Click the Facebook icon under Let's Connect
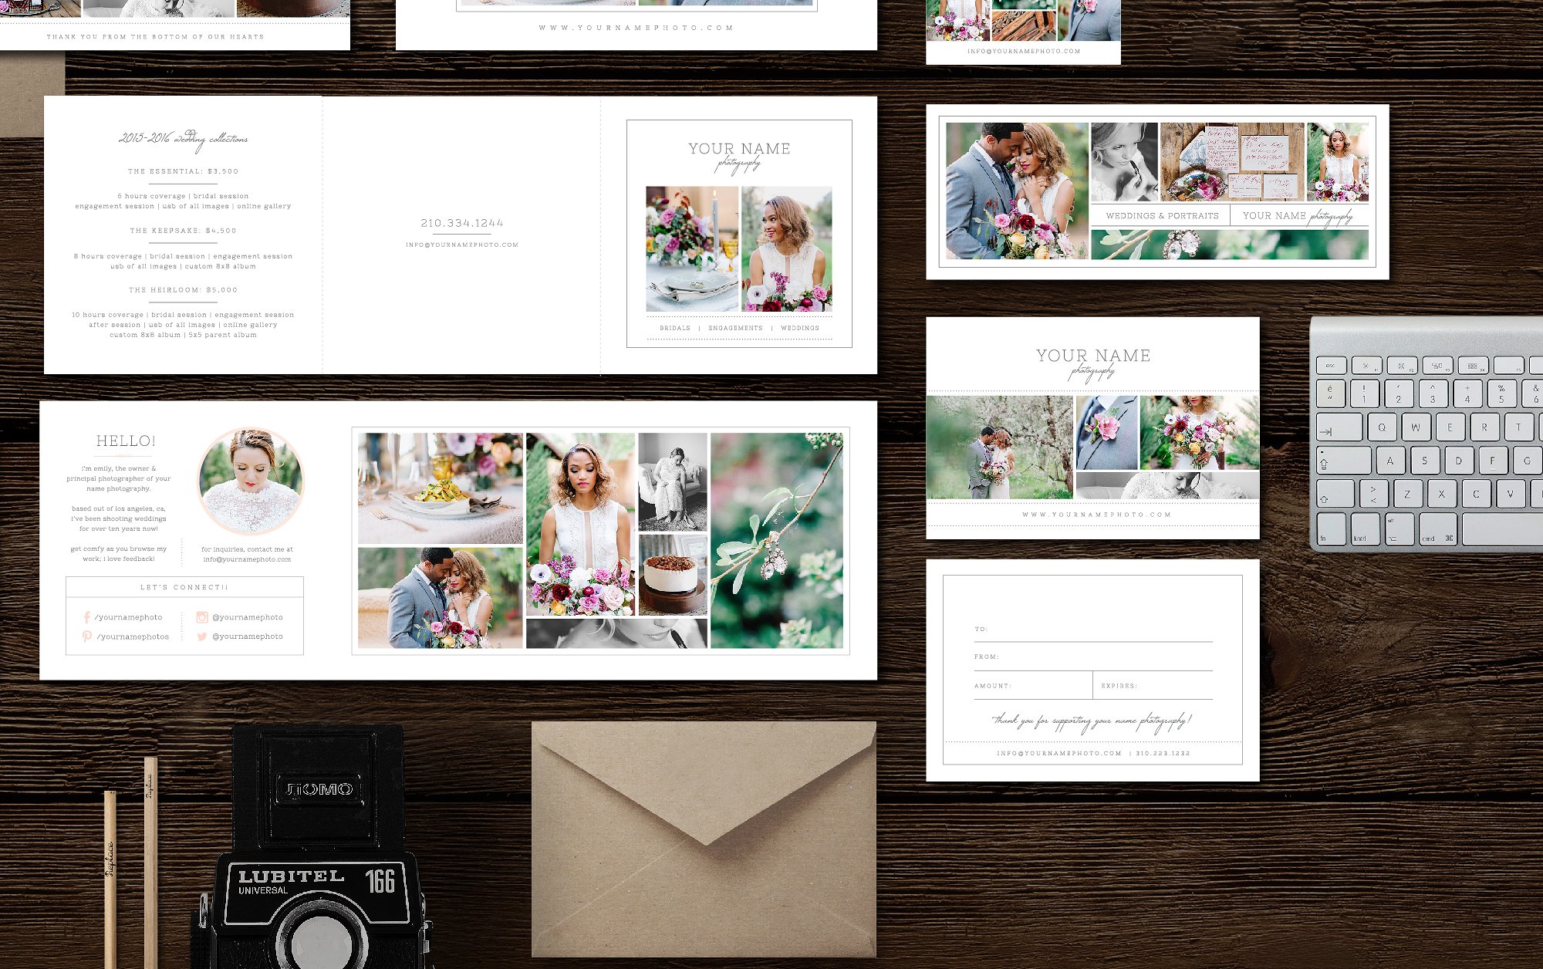The height and width of the screenshot is (969, 1543). tap(86, 617)
